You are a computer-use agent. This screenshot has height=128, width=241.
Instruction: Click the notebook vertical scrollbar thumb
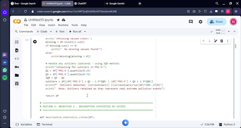235,46
